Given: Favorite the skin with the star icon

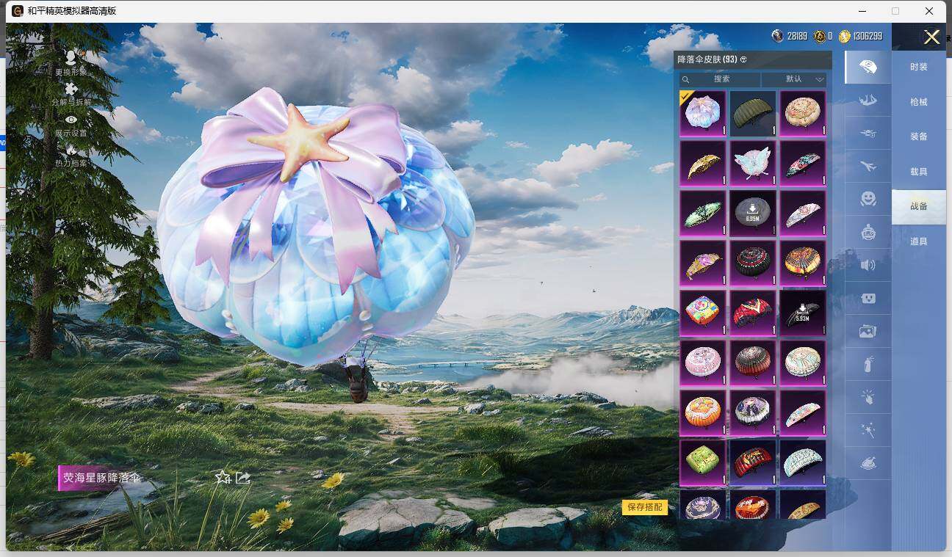Looking at the screenshot, I should pos(223,477).
